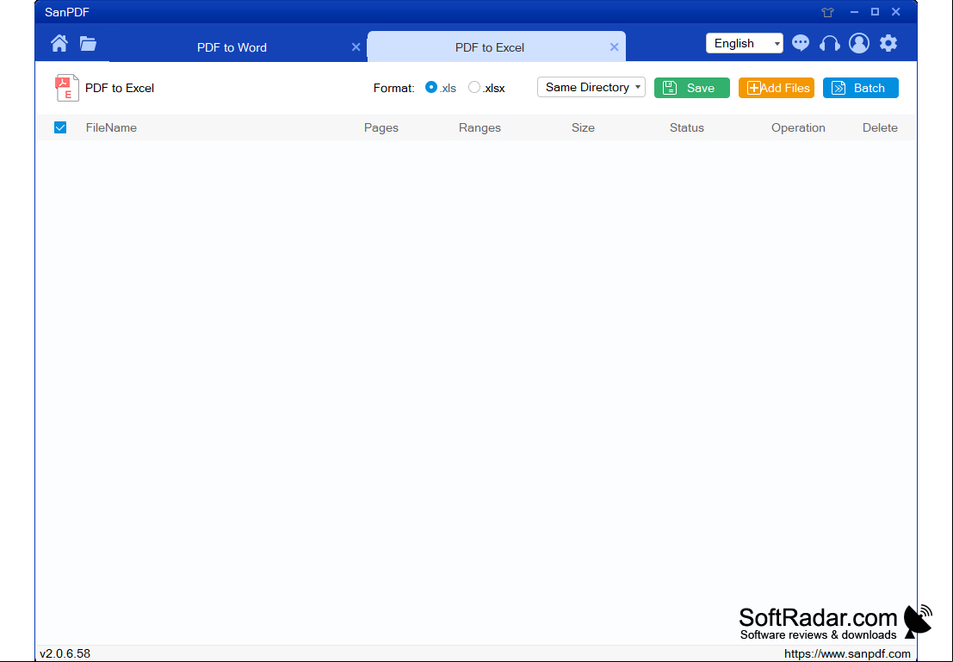This screenshot has width=953, height=662.
Task: Minimize the SanPDF window
Action: (855, 12)
